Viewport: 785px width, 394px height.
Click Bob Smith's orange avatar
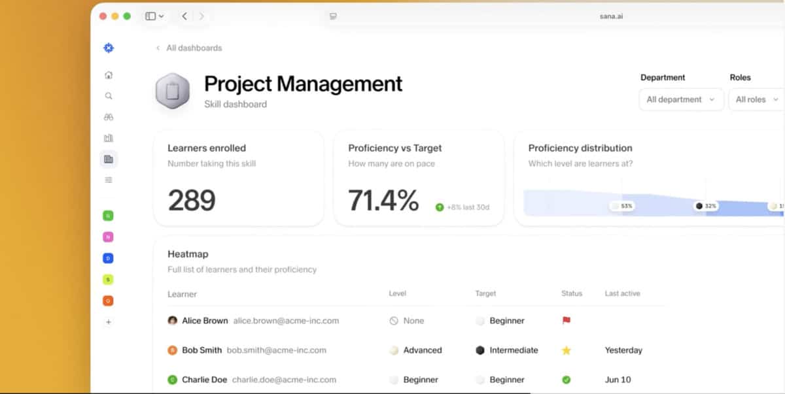click(173, 350)
